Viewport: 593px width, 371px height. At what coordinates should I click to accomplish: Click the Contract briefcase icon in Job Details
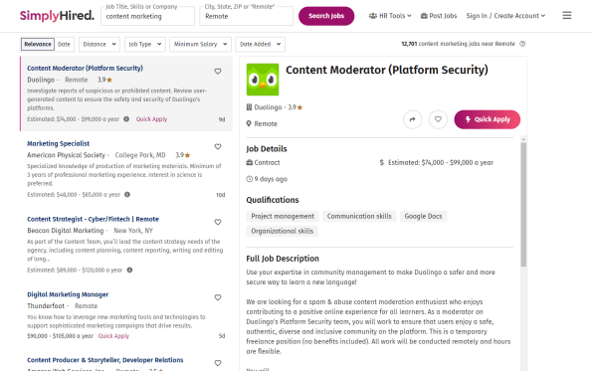coord(249,162)
